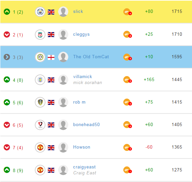Click rob m's avatar picture
The height and width of the screenshot is (182, 192).
point(63,102)
